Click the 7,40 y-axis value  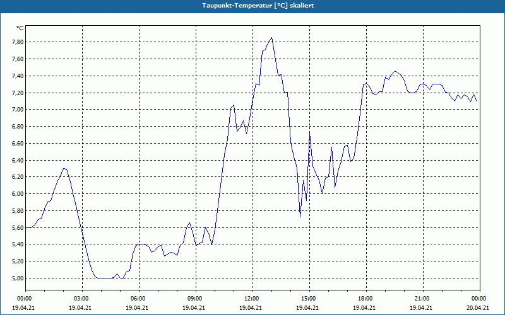pos(18,76)
